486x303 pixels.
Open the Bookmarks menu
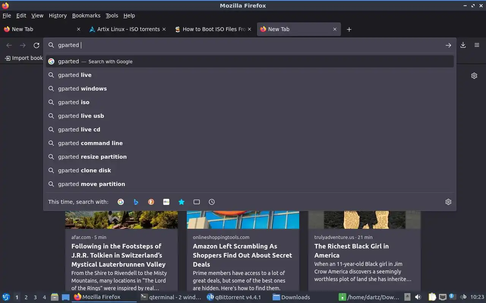[x=86, y=16]
